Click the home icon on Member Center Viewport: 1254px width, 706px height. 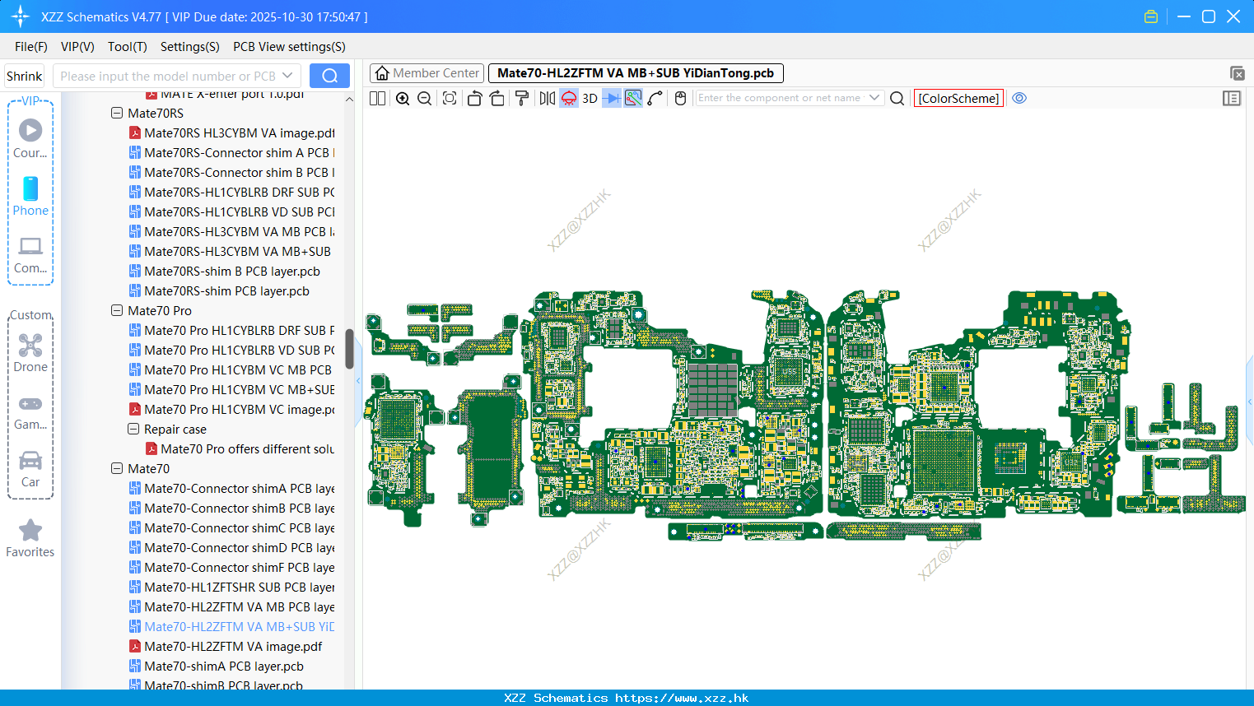tap(382, 73)
